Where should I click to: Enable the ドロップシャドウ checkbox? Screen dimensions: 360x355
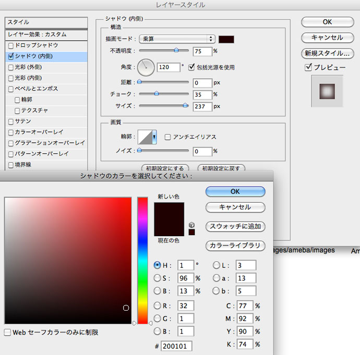11,46
